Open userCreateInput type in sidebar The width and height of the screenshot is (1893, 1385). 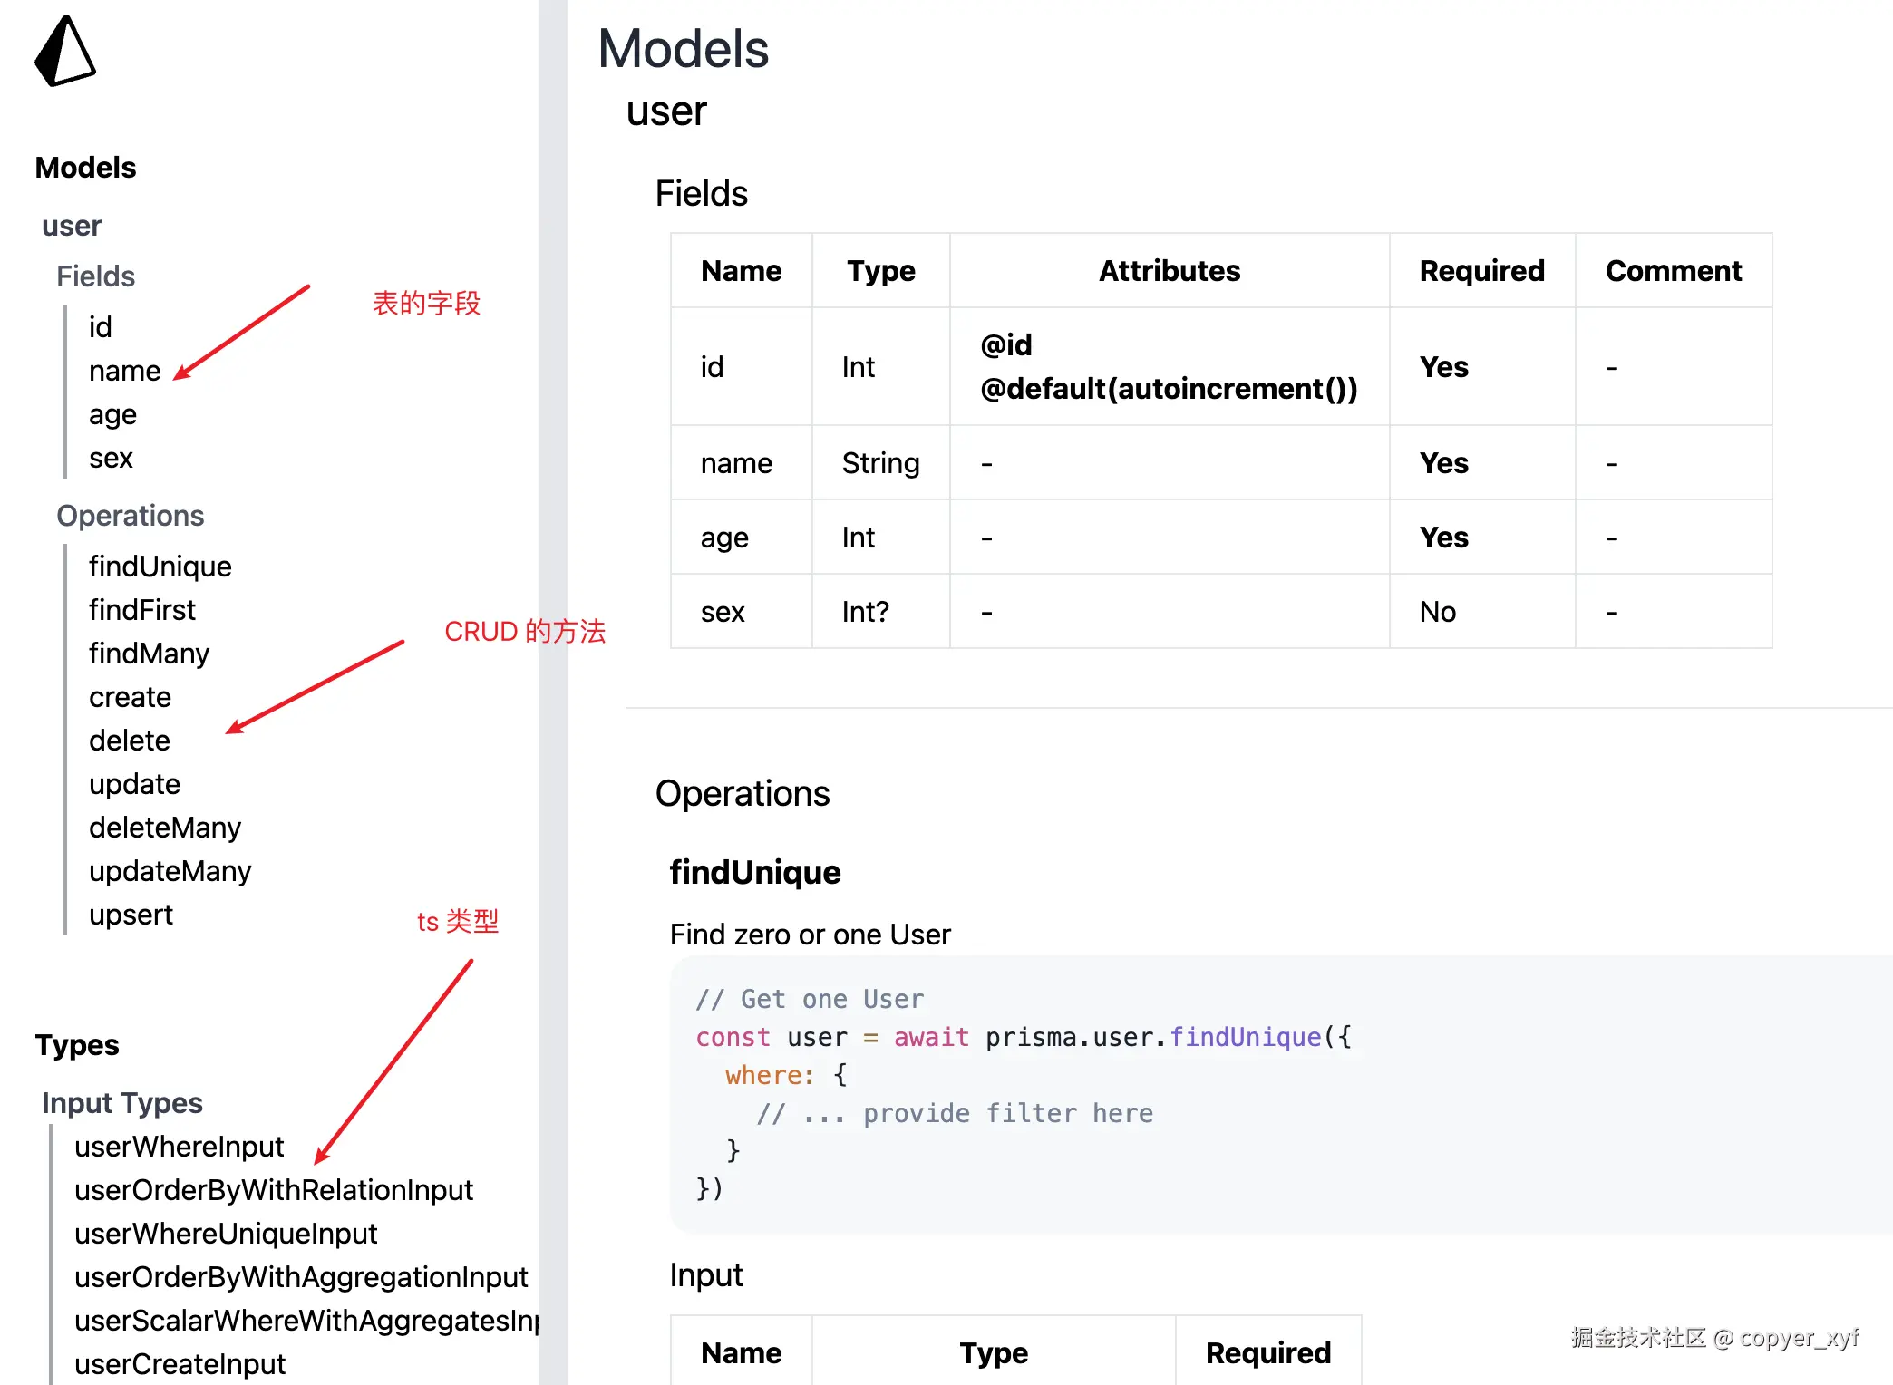[180, 1364]
